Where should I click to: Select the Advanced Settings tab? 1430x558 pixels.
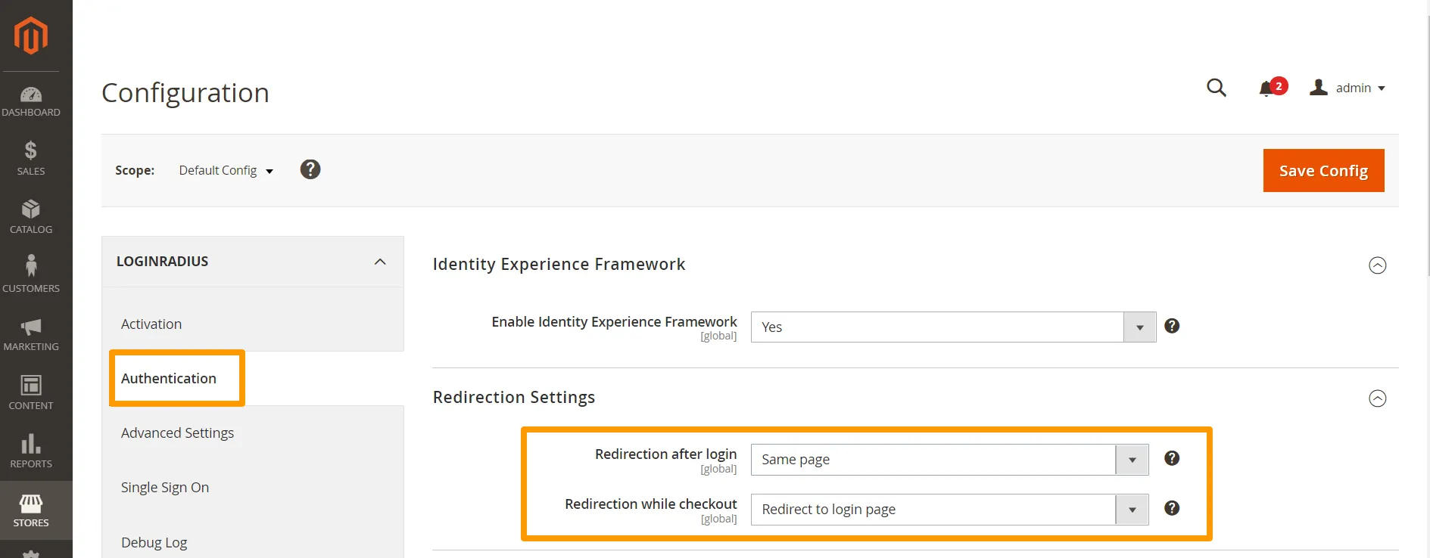point(177,433)
